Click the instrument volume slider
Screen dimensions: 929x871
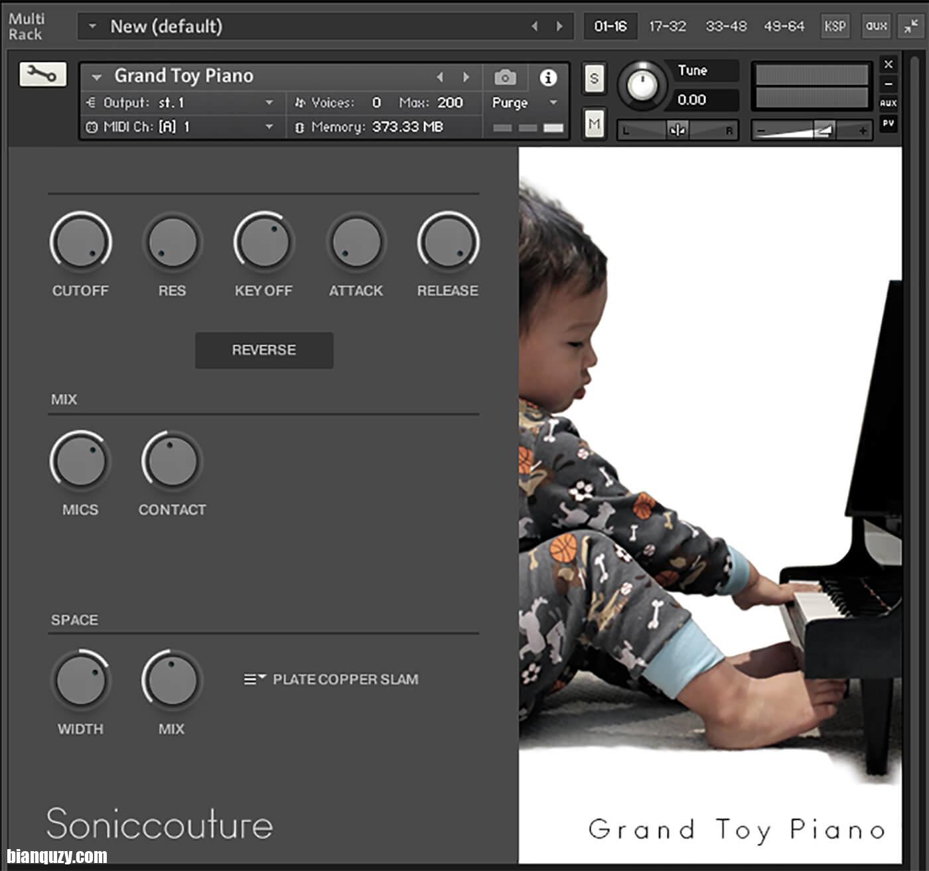click(811, 131)
